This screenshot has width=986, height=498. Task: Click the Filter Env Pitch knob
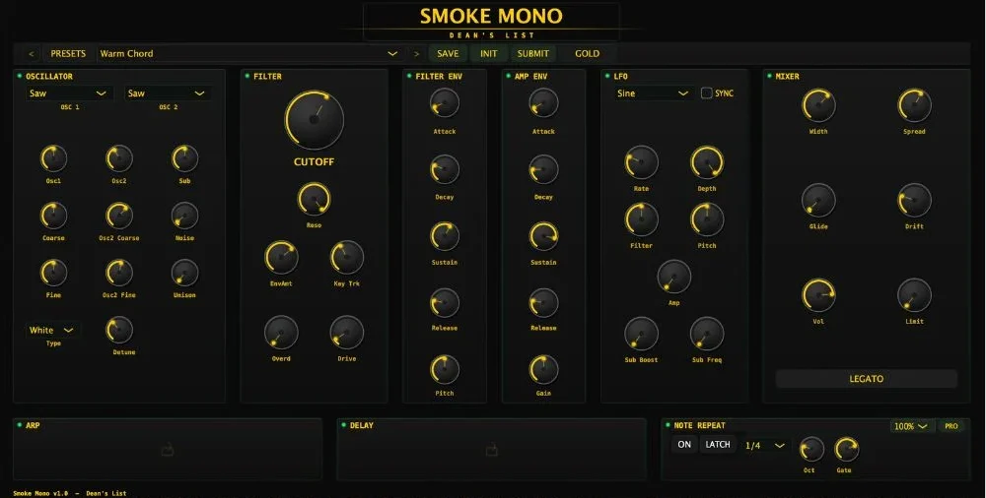click(445, 370)
